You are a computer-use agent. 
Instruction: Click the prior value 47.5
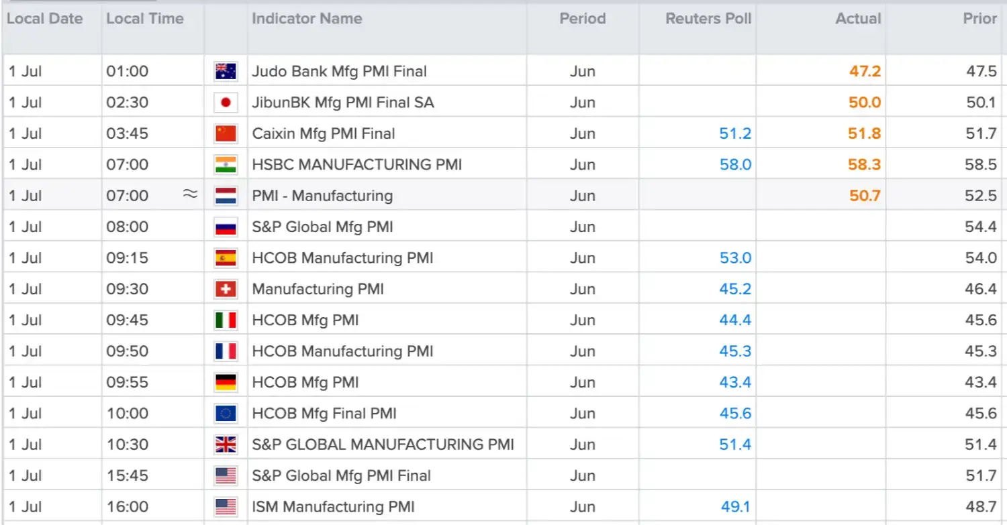pos(981,71)
